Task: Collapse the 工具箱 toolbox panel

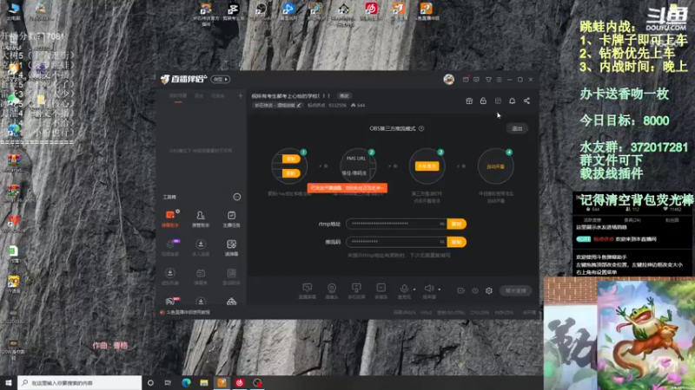Action: pyautogui.click(x=237, y=197)
